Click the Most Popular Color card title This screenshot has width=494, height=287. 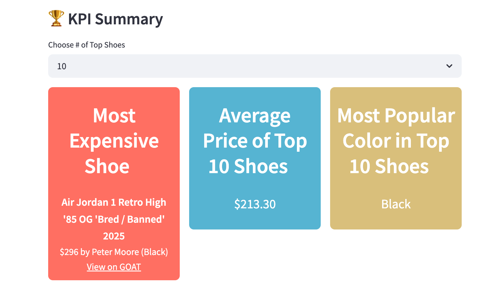(x=396, y=141)
